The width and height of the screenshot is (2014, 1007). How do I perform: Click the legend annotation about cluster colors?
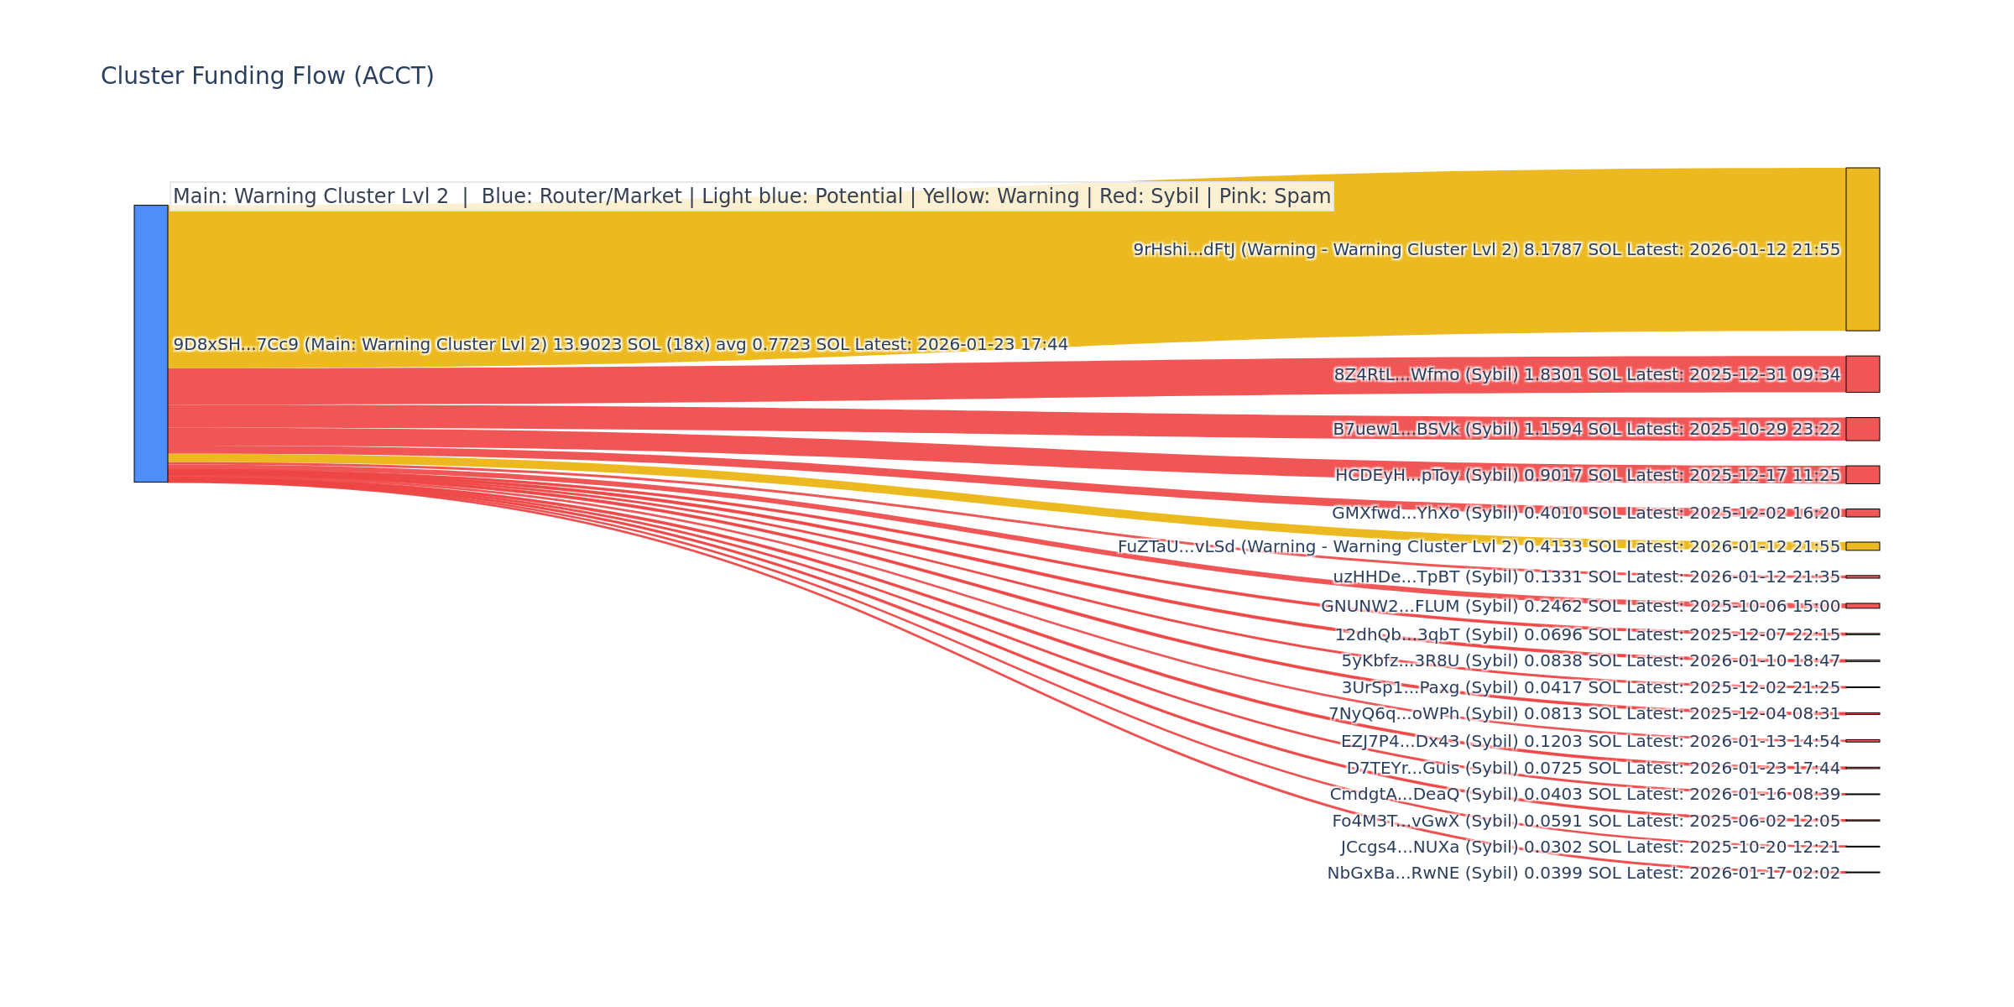pos(751,196)
